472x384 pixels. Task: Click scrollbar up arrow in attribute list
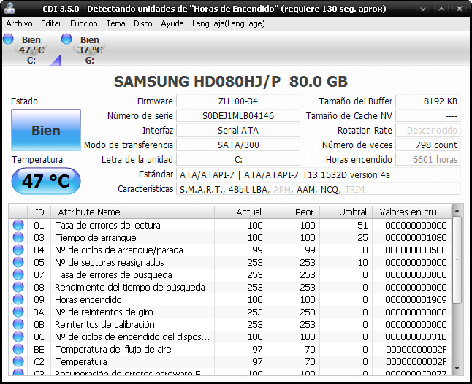point(457,210)
